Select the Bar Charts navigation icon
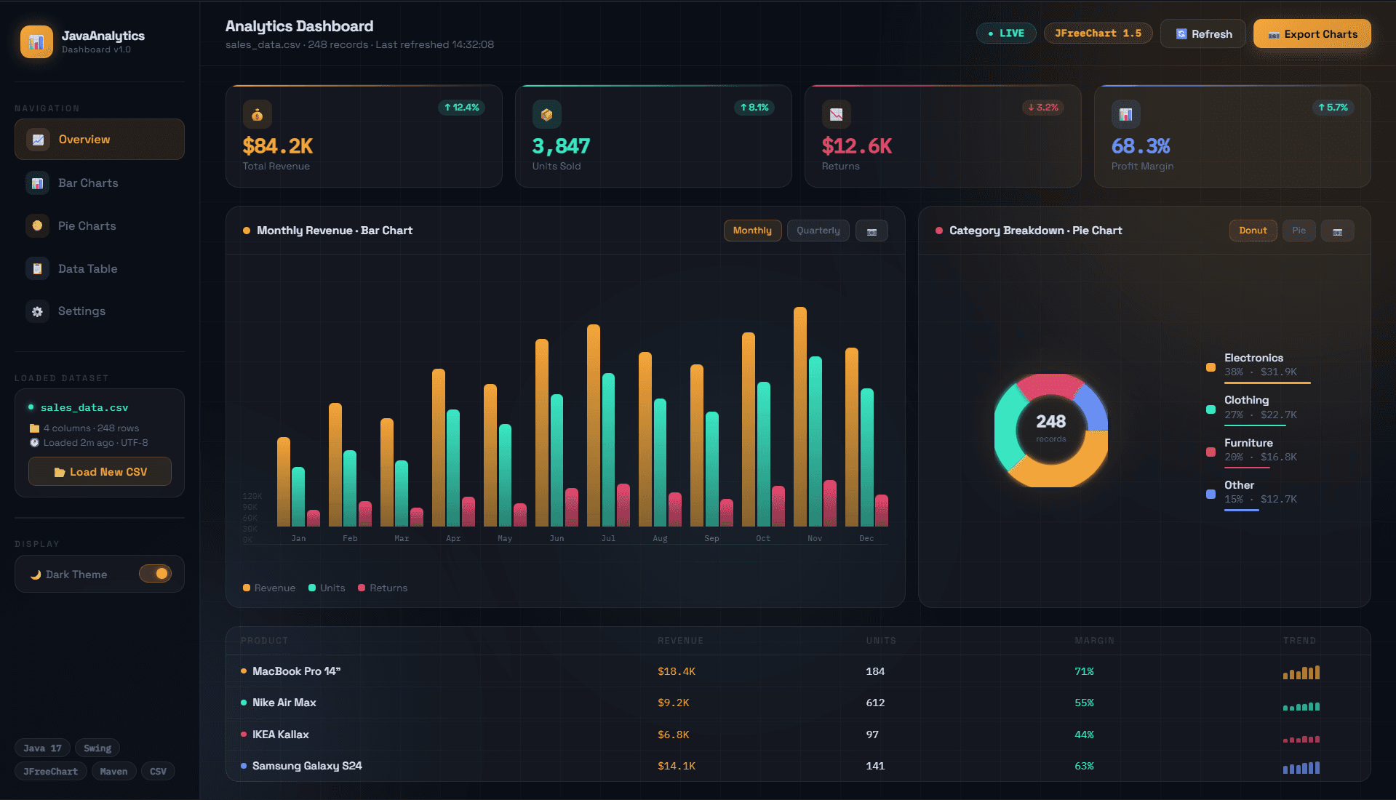Image resolution: width=1396 pixels, height=800 pixels. point(37,183)
